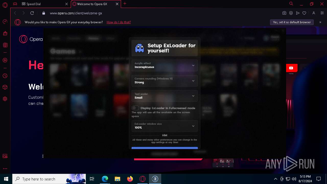This screenshot has height=184, width=327.
Task: Click the blue button below the Hint
Action: [x=165, y=148]
